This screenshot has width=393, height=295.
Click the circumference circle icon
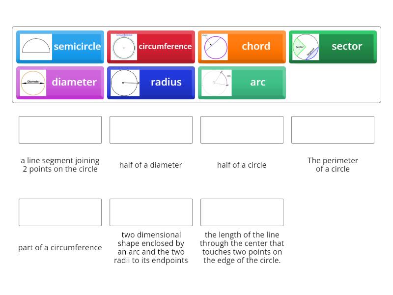[123, 46]
